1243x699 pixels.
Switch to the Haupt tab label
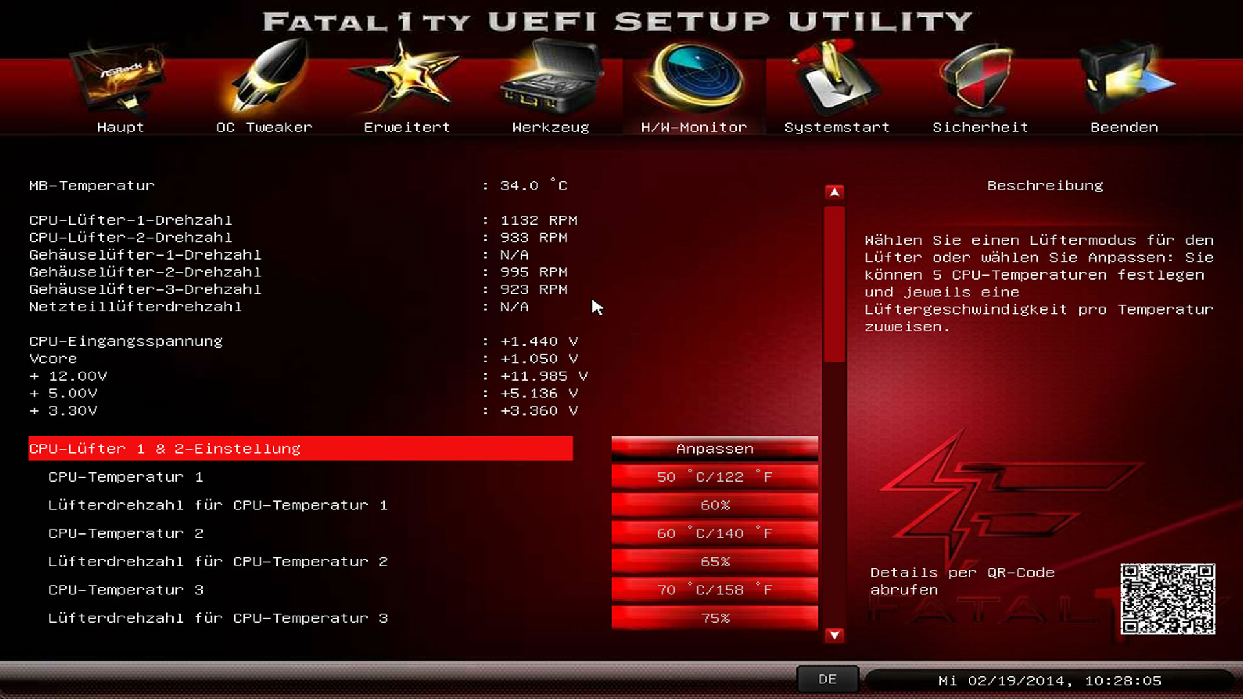click(120, 128)
